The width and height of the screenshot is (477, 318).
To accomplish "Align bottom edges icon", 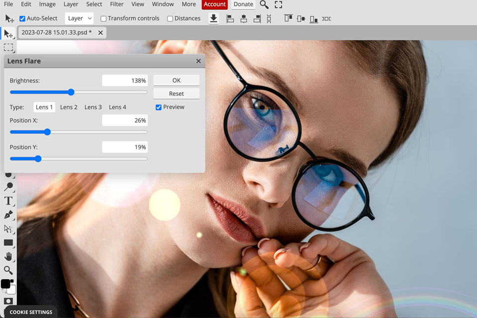I will click(x=314, y=19).
